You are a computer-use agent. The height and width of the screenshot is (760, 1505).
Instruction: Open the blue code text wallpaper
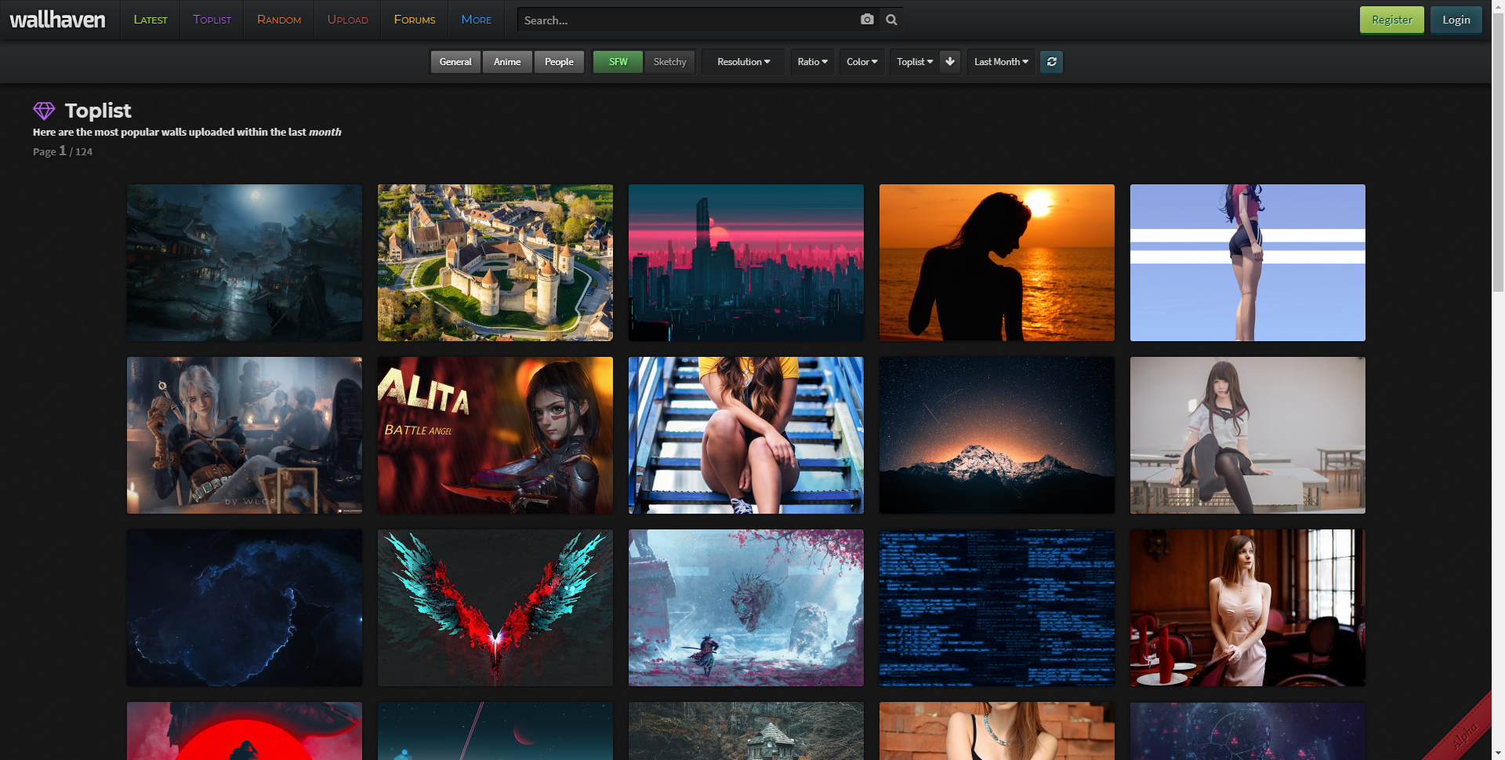point(997,608)
